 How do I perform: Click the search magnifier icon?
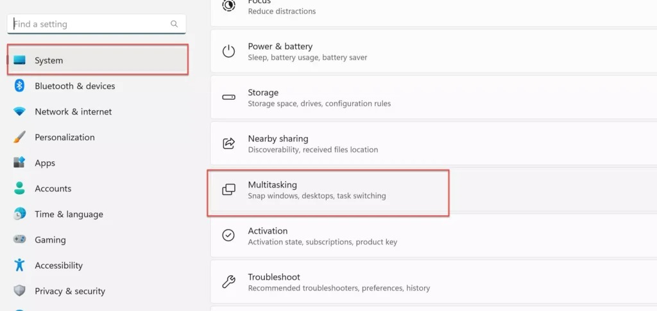click(x=175, y=24)
